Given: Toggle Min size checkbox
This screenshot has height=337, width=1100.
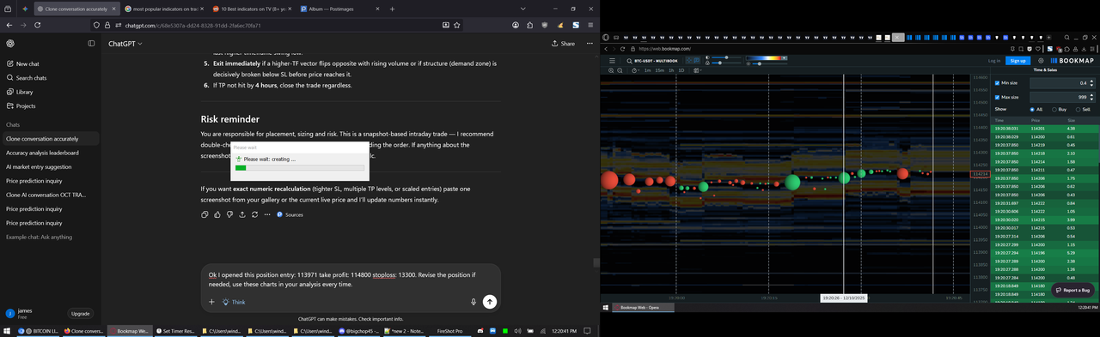Looking at the screenshot, I should click(x=997, y=83).
